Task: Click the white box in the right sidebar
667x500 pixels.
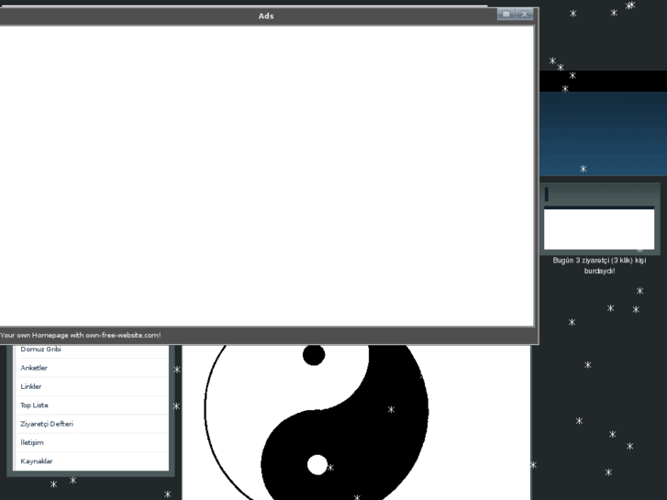Action: [x=599, y=229]
